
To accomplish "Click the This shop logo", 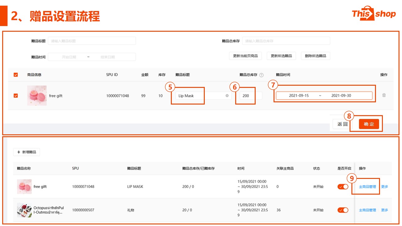I will coord(374,14).
